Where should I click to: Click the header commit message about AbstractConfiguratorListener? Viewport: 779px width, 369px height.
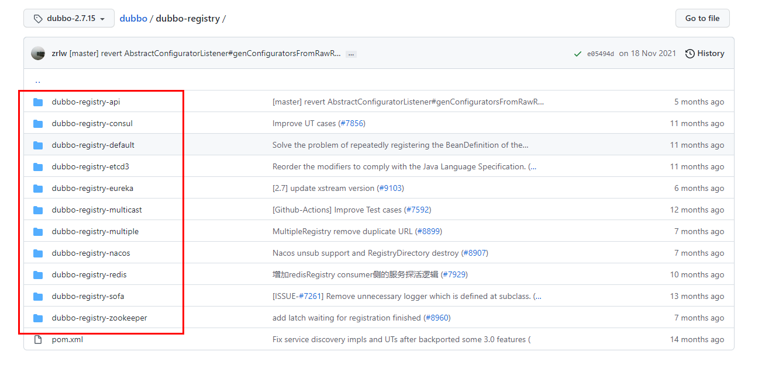click(205, 53)
